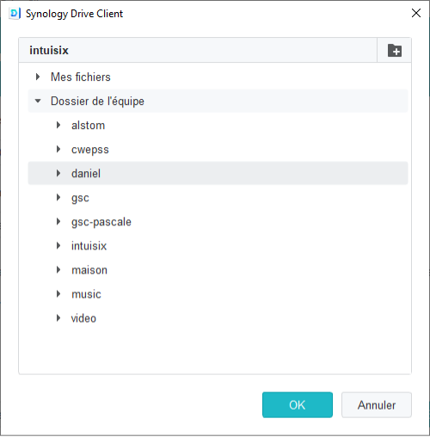Confirm selection with the OK button
The image size is (430, 437).
298,404
